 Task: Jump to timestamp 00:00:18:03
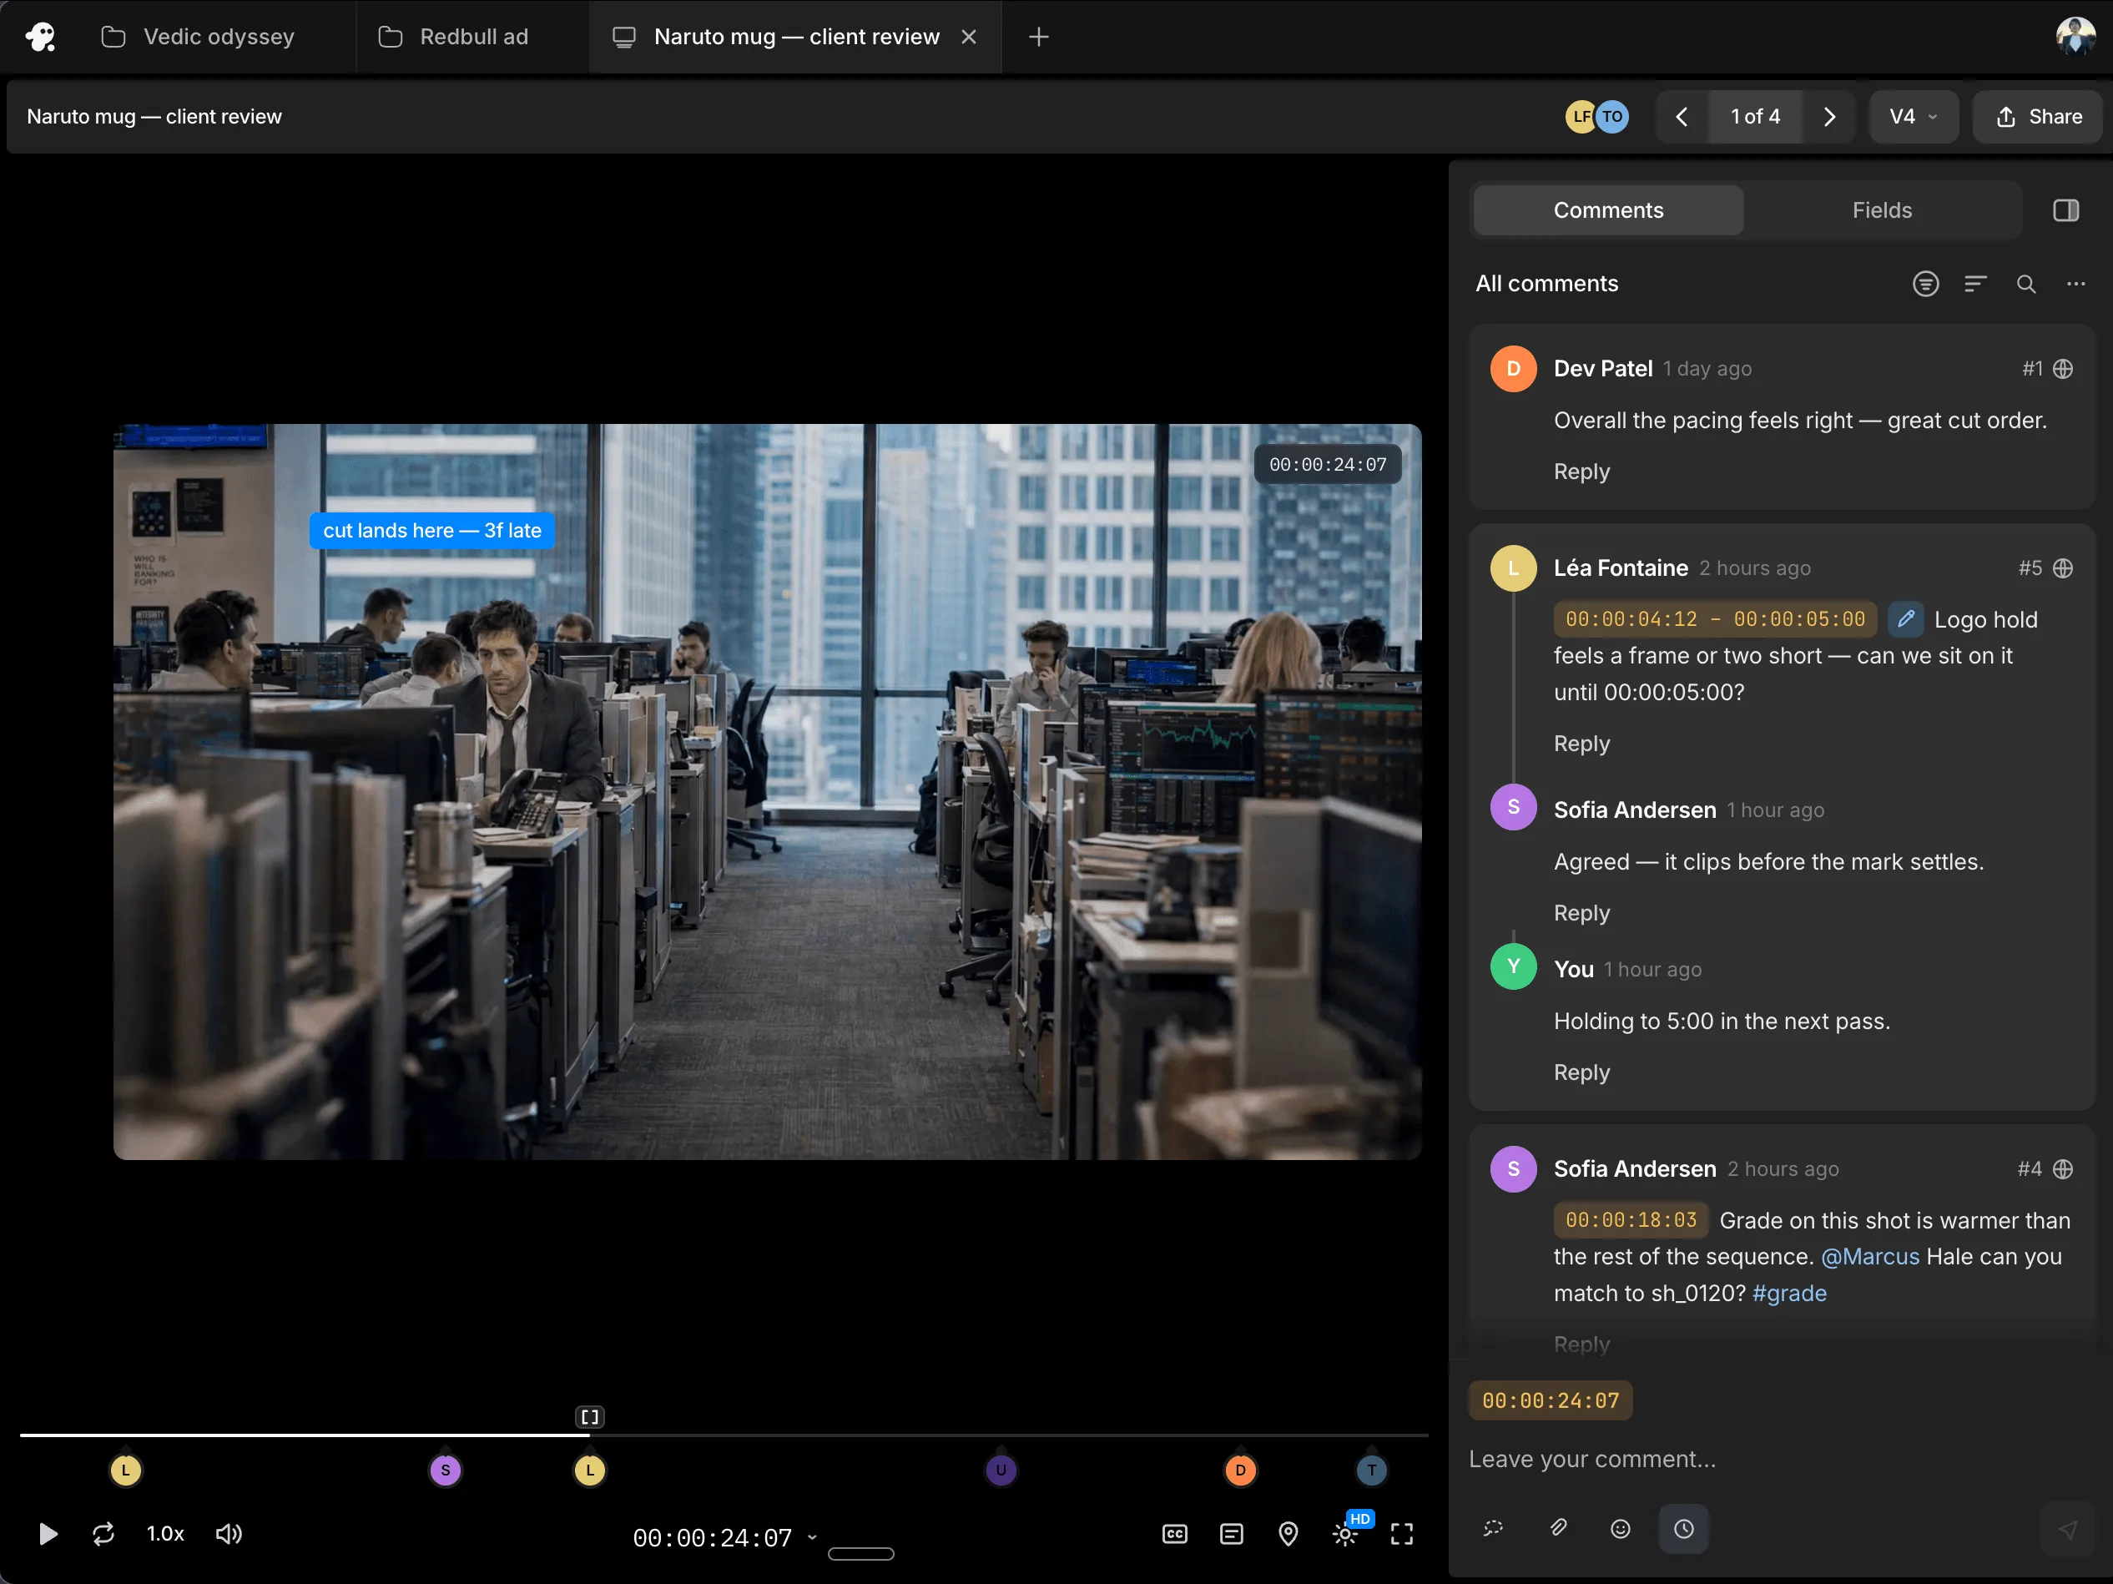pyautogui.click(x=1631, y=1220)
